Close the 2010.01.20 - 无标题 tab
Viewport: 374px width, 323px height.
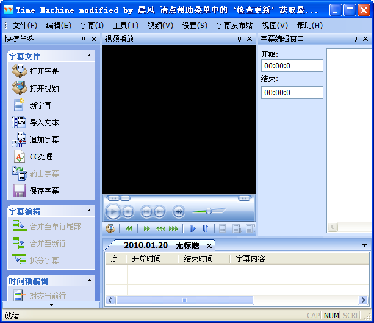(209, 245)
